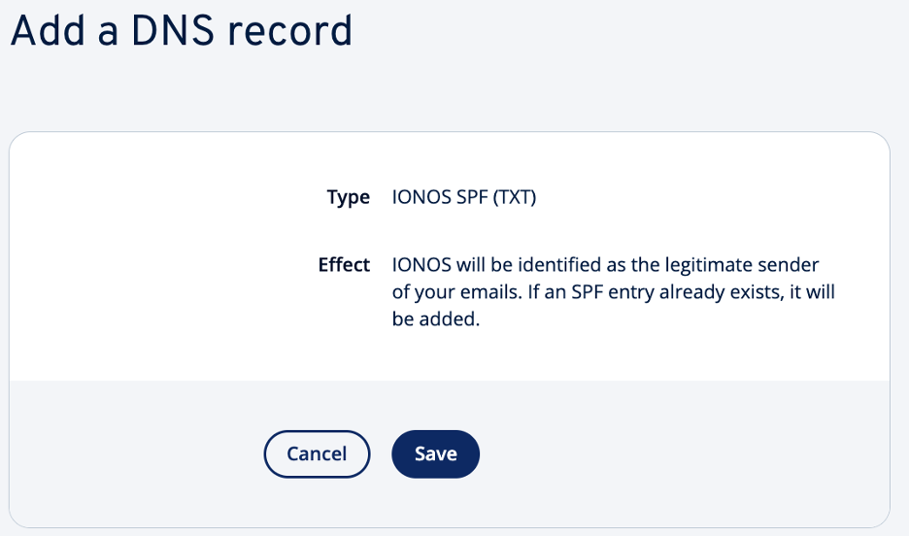Click "IONOS" in the Type value
This screenshot has width=909, height=536.
420,197
